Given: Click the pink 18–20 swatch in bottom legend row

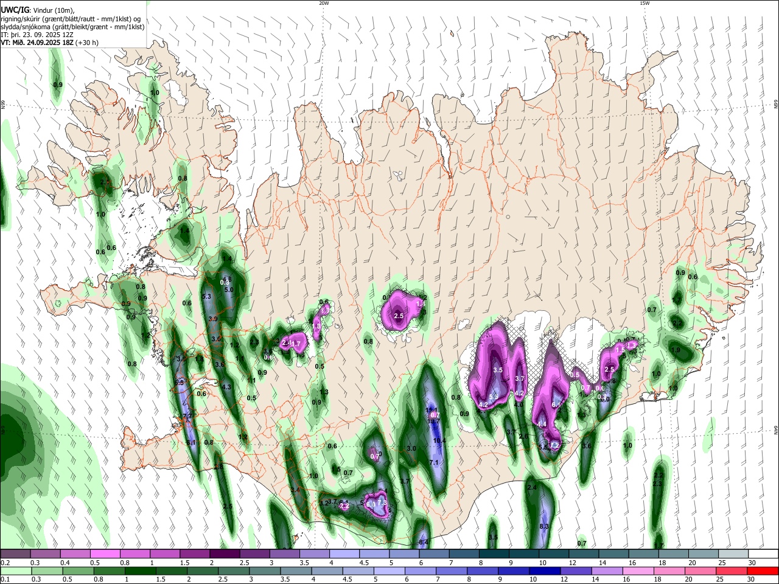Looking at the screenshot, I should pos(669,571).
